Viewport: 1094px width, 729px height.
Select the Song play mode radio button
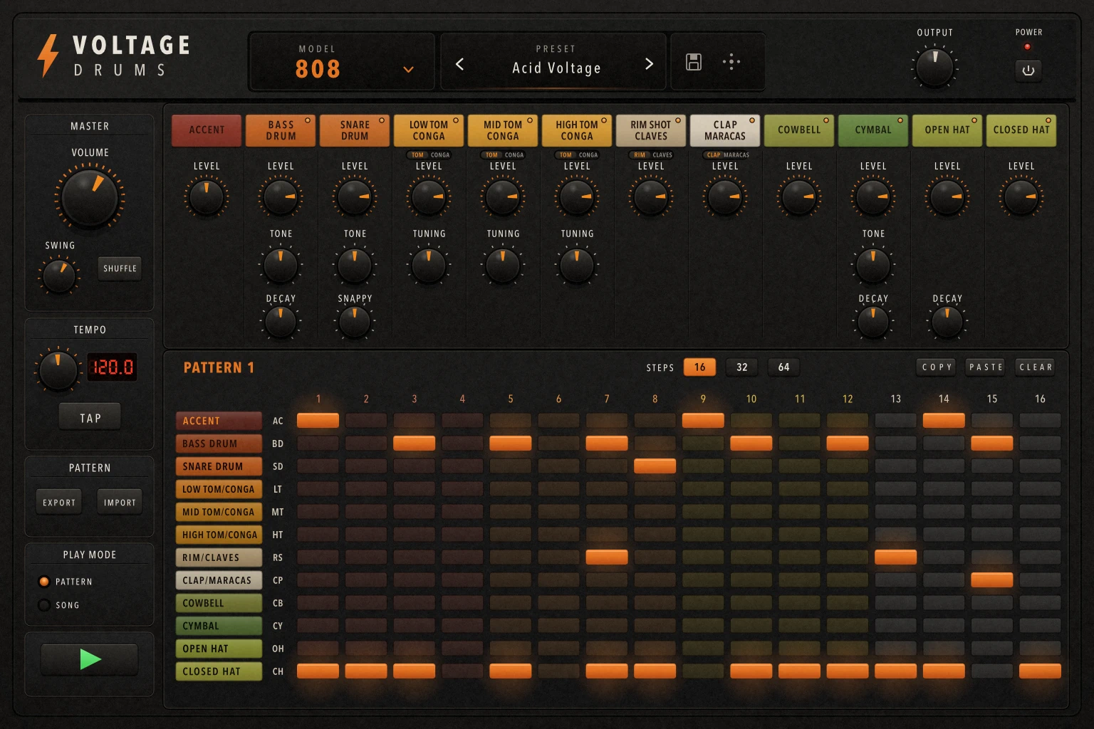[44, 605]
